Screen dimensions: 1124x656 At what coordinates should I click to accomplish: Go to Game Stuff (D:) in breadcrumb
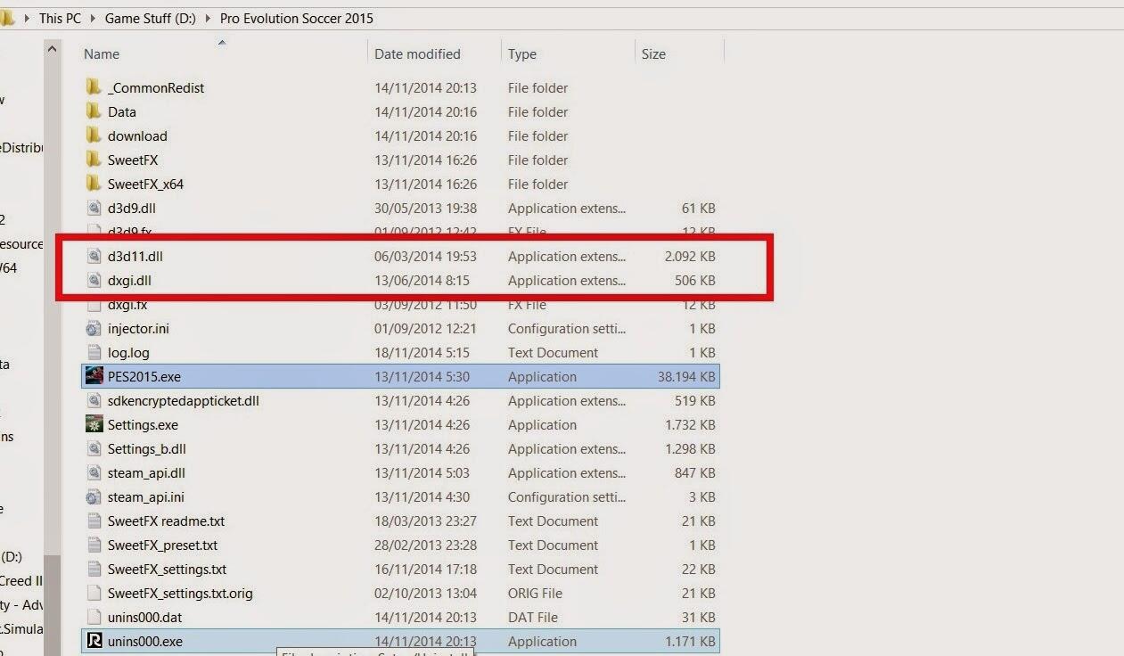coord(151,18)
